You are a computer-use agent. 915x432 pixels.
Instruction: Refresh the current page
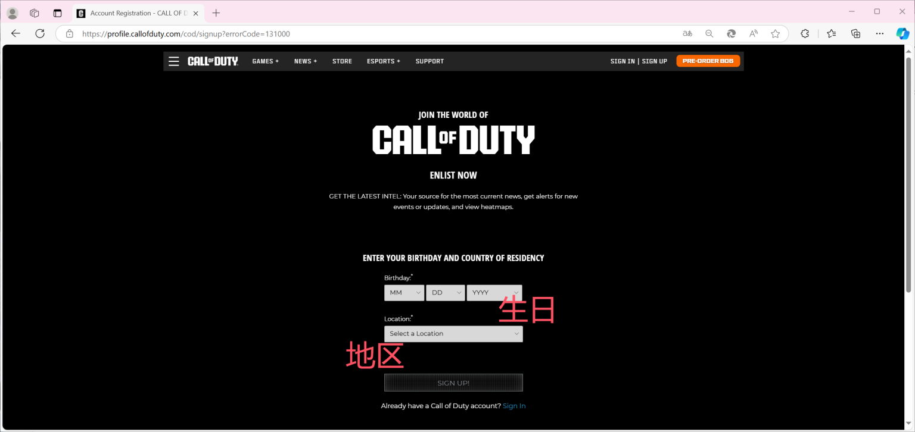[x=40, y=33]
